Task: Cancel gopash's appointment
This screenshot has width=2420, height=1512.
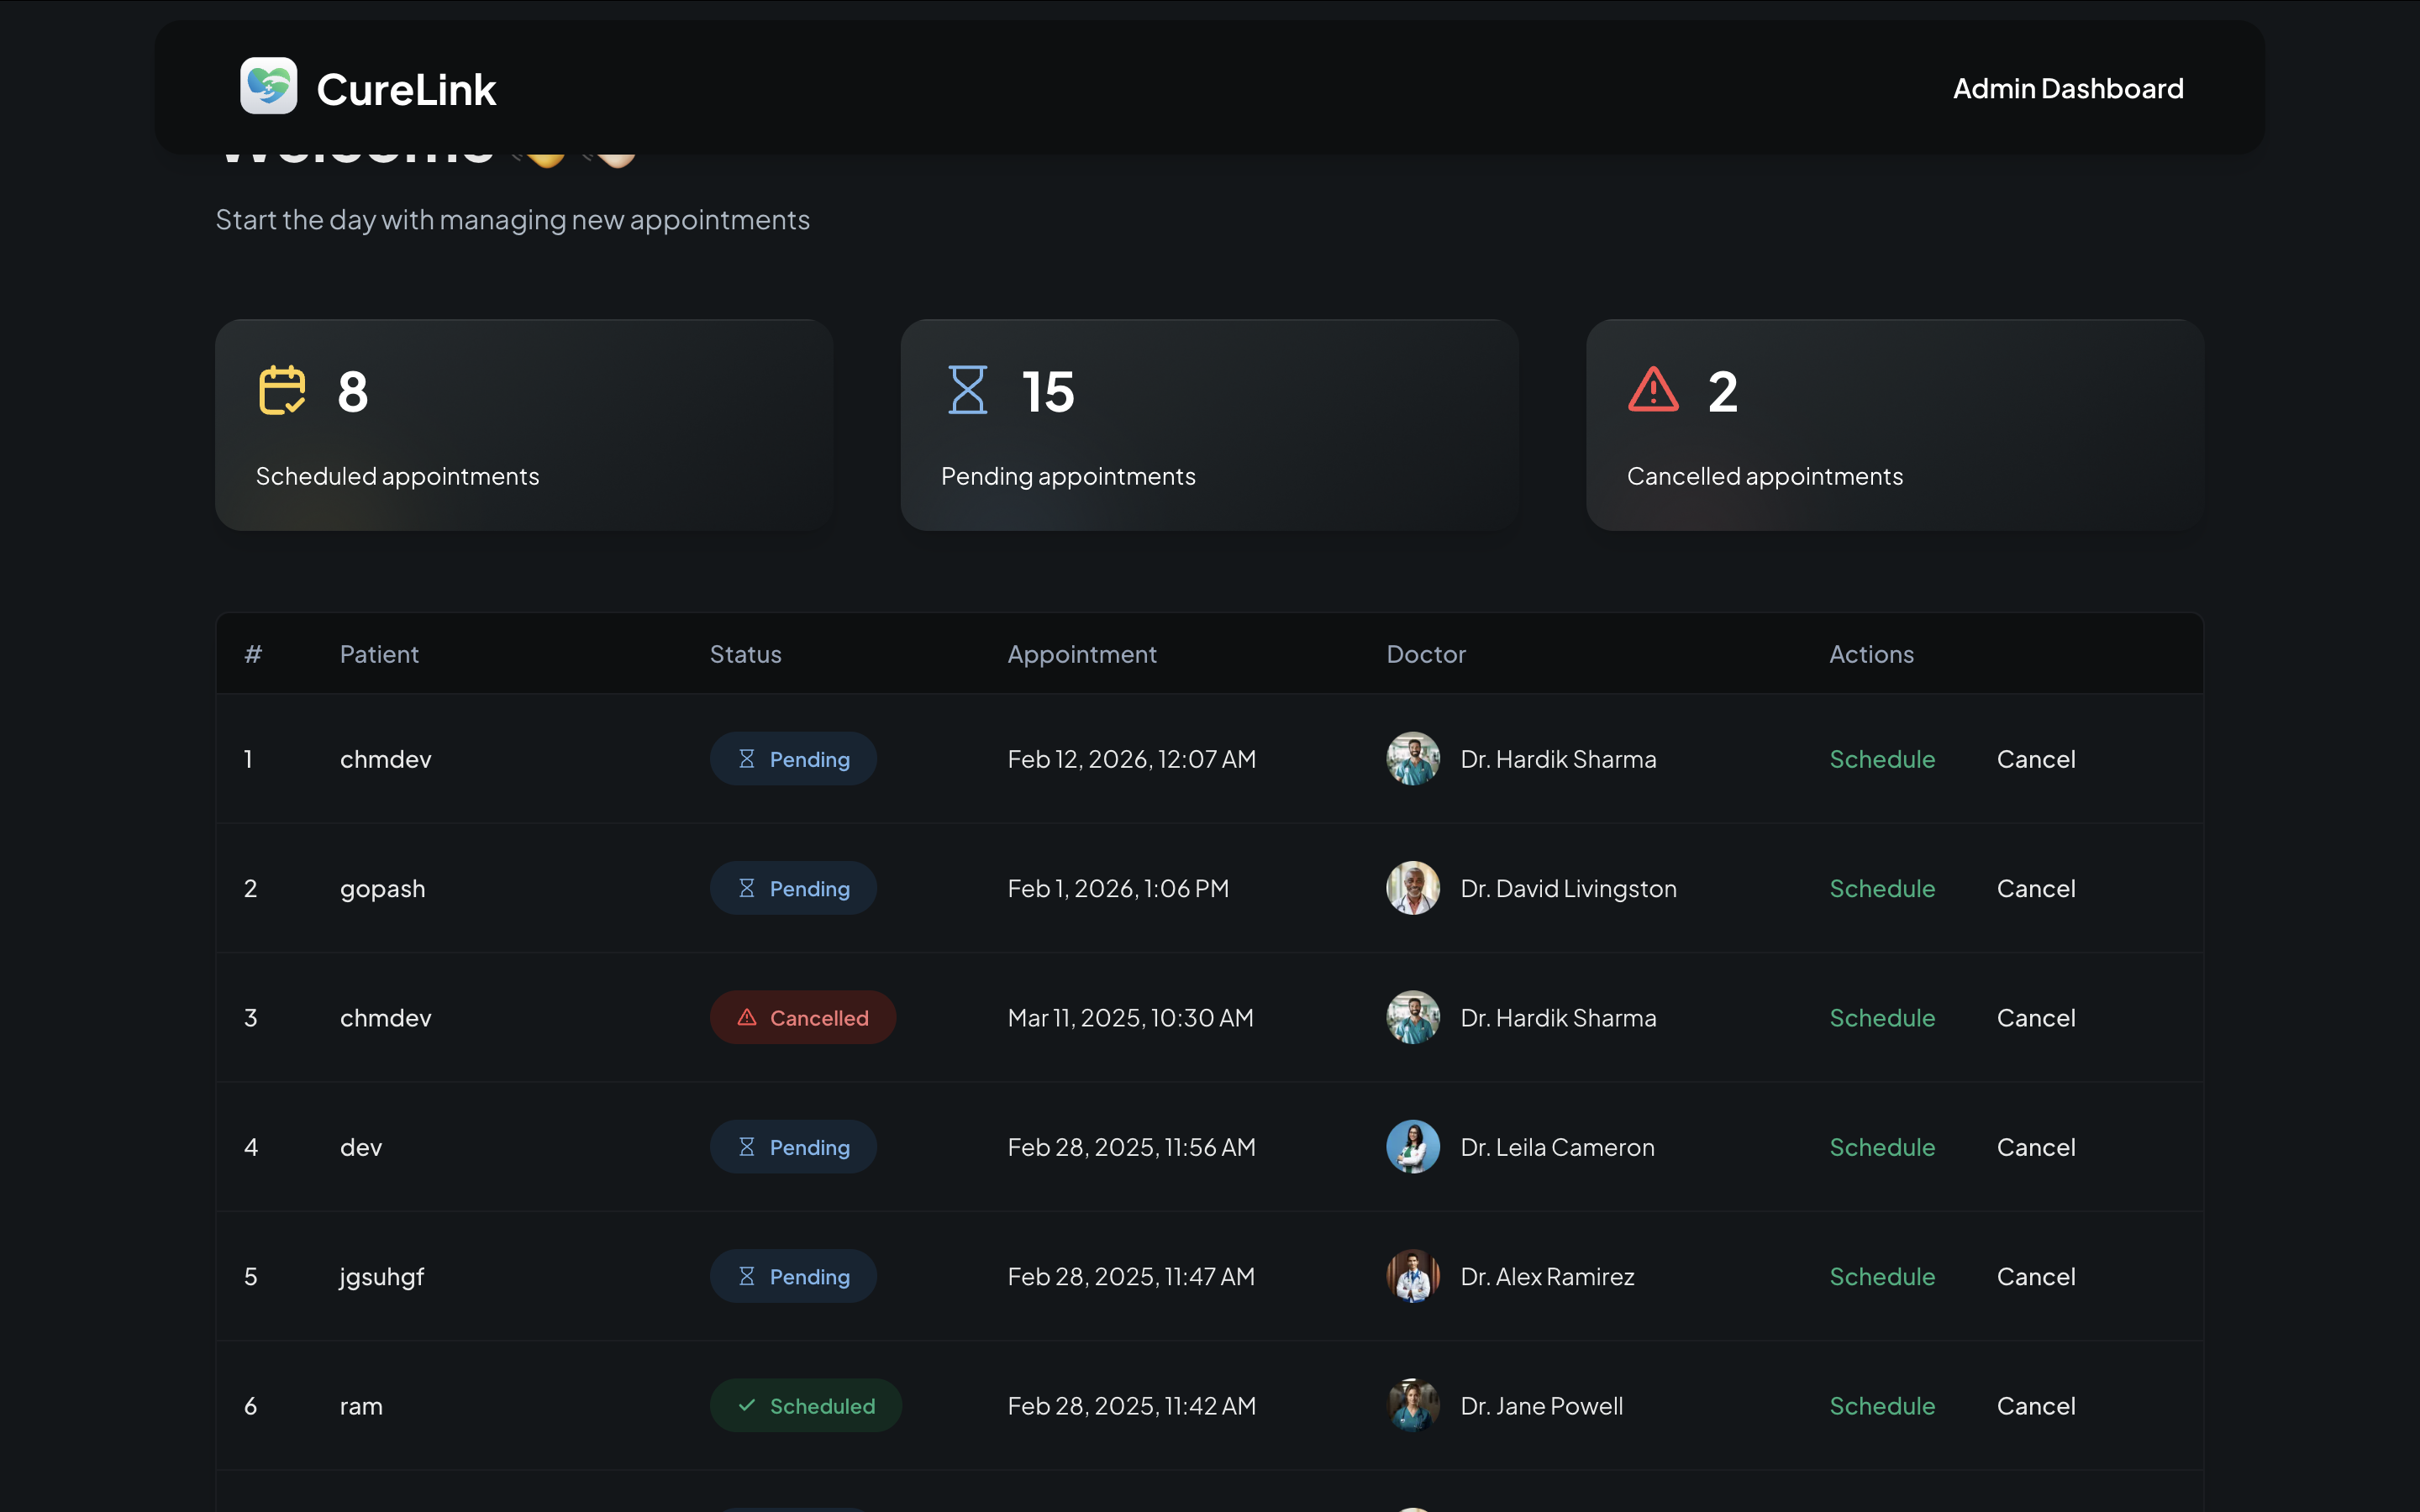Action: (x=2035, y=888)
